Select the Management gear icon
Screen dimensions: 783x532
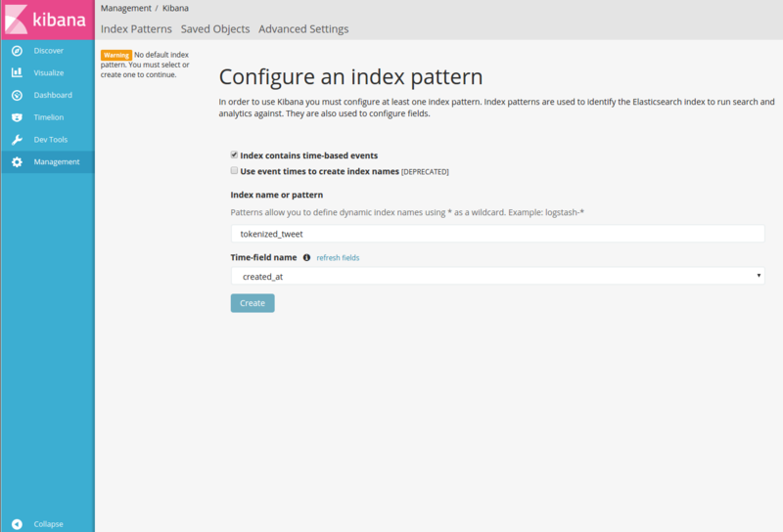(17, 161)
